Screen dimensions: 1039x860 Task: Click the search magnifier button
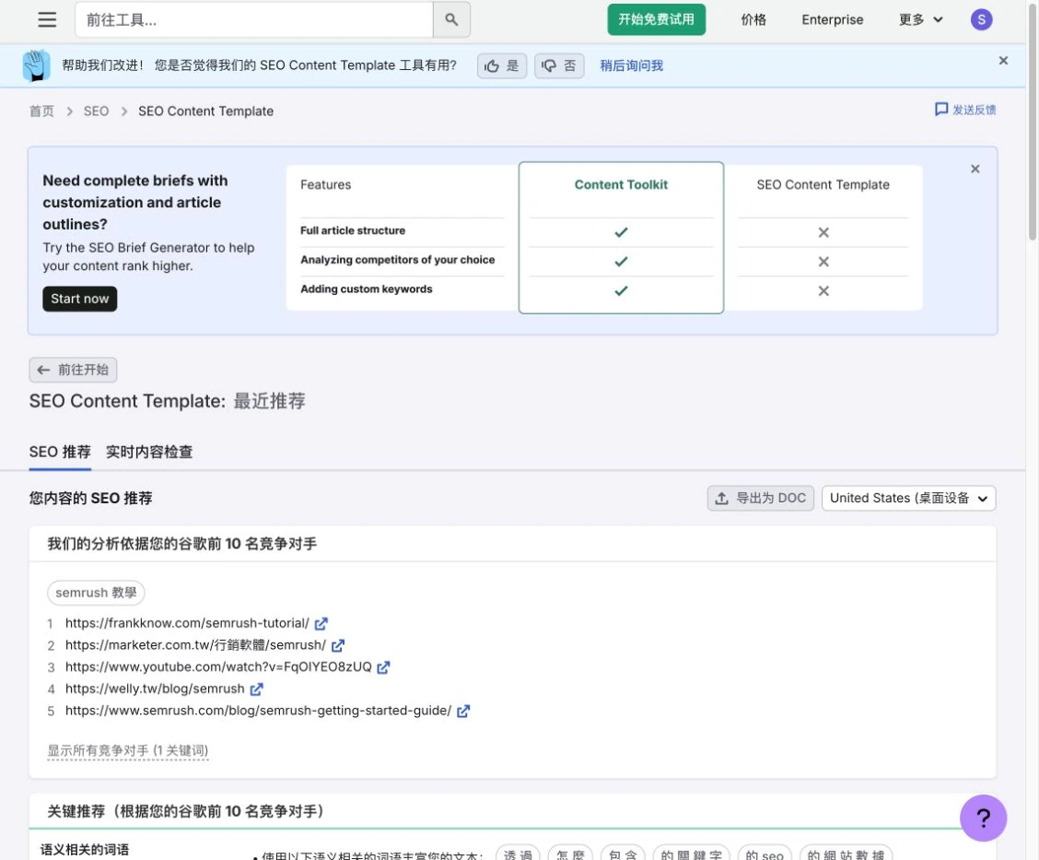(x=451, y=20)
